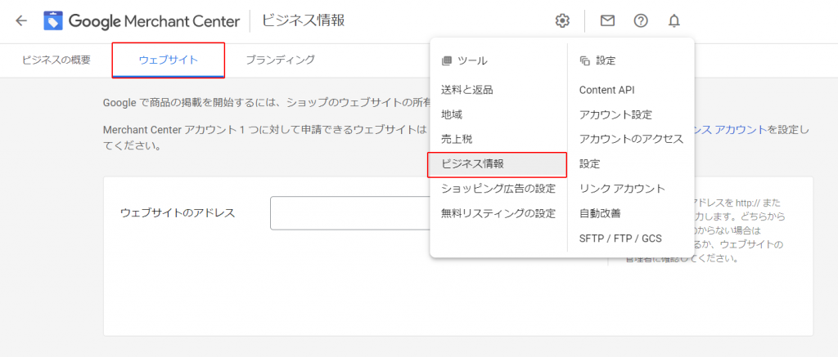The height and width of the screenshot is (357, 838).
Task: Open ショッピング広告の設定 menu item
Action: [x=498, y=189]
